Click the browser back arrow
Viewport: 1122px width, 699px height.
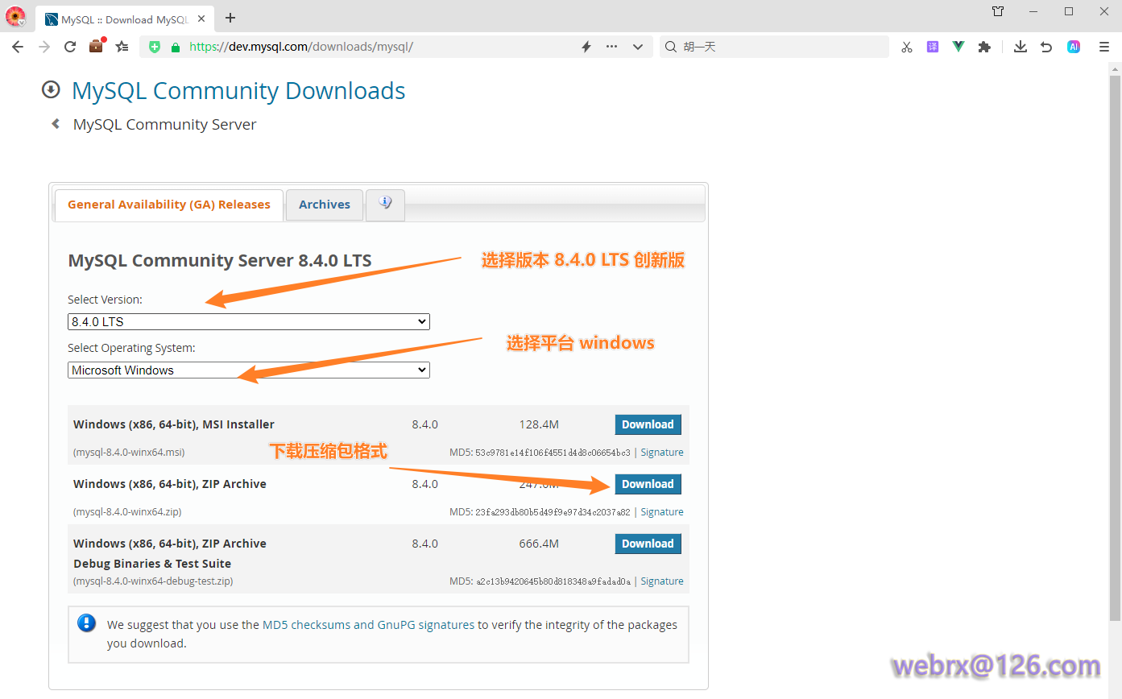pos(18,47)
